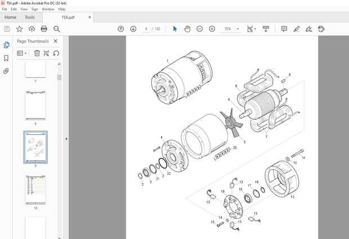Select the TSX.pdf document tab
This screenshot has height=239, width=349.
[x=68, y=17]
